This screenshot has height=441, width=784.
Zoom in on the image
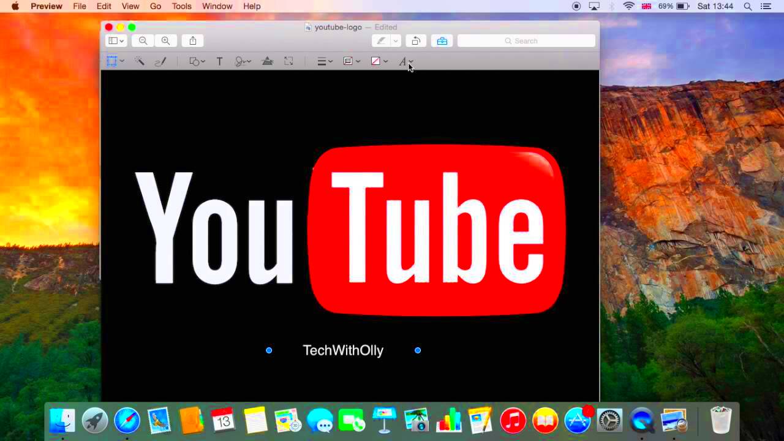(x=165, y=41)
